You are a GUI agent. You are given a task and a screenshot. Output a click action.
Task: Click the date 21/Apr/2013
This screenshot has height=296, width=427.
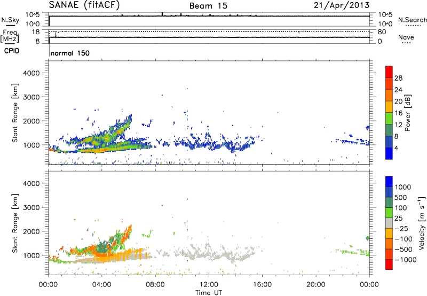[342, 5]
